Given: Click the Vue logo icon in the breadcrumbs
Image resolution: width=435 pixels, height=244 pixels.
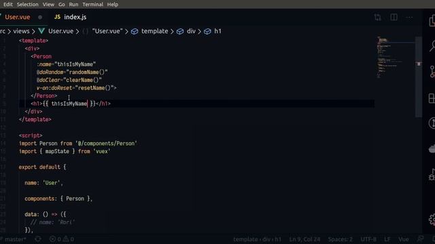Looking at the screenshot, I should click(x=41, y=31).
